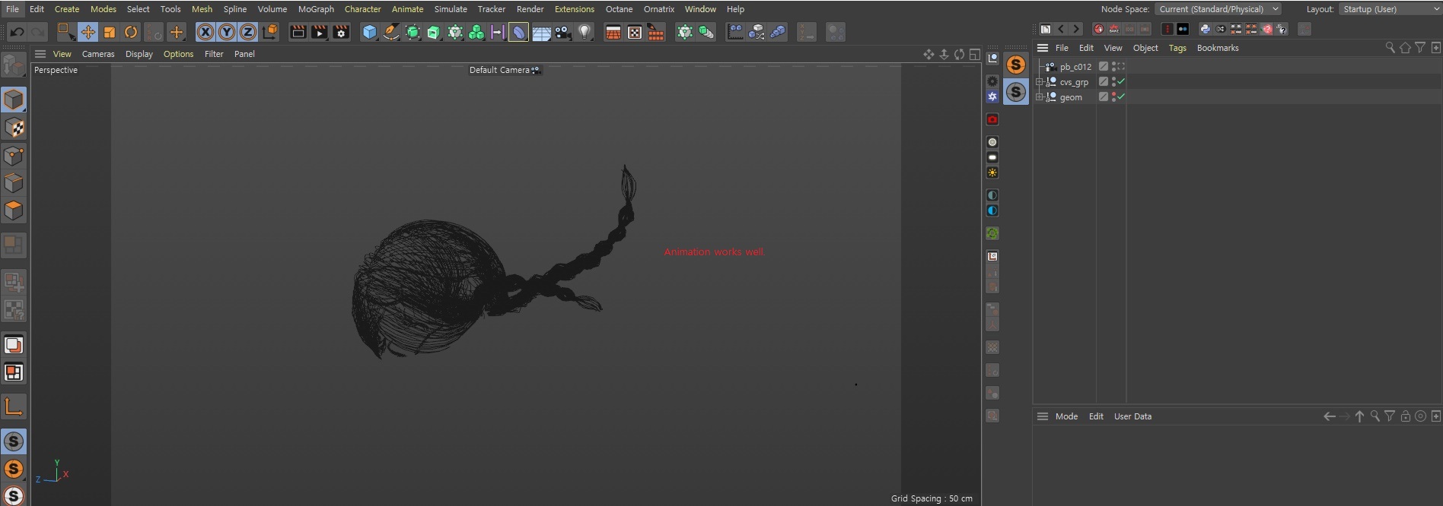Add a Camera object from toolbar

(x=563, y=32)
